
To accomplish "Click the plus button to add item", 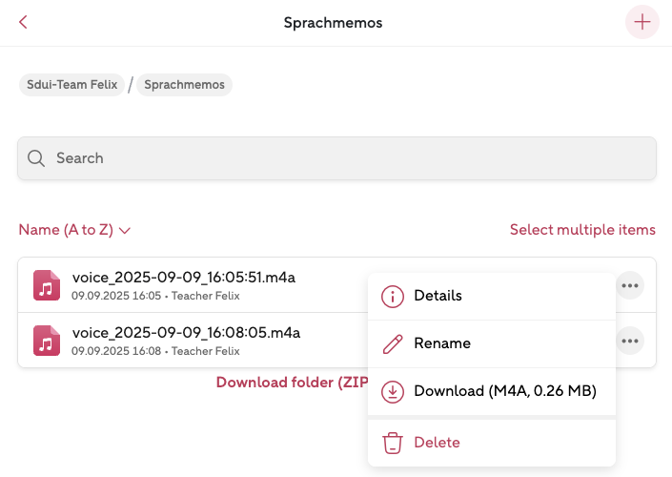I will pyautogui.click(x=641, y=22).
